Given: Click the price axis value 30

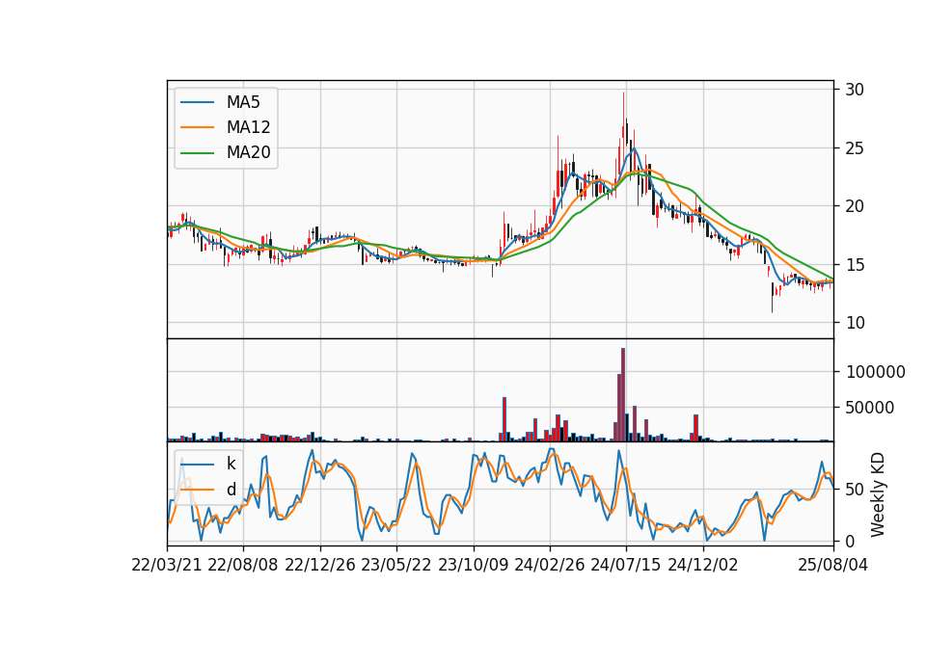Looking at the screenshot, I should pyautogui.click(x=855, y=90).
